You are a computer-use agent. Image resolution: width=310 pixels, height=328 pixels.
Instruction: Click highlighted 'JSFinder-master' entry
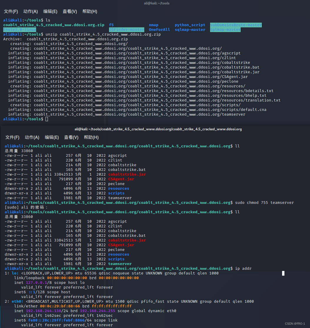tap(127, 30)
